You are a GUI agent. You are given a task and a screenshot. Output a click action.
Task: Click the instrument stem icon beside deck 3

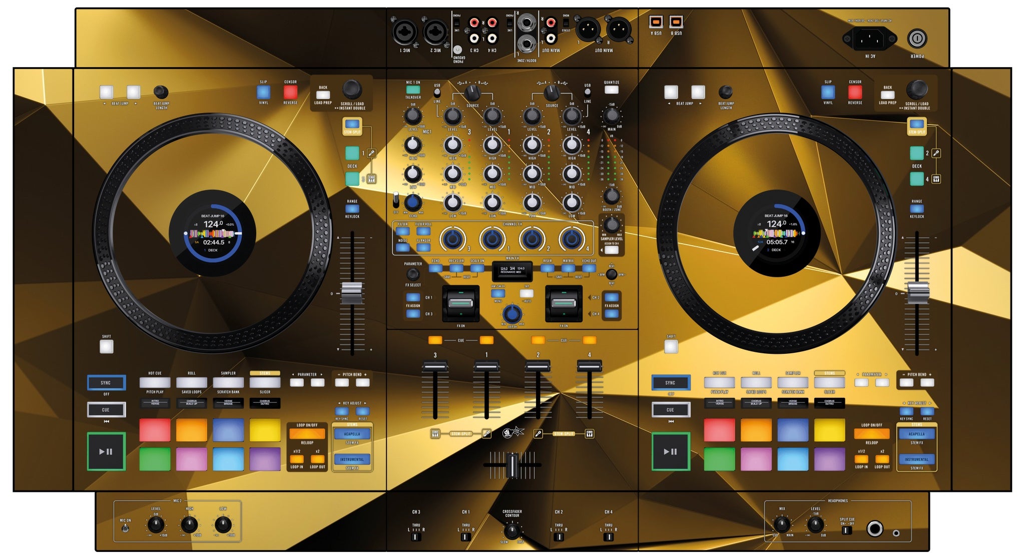coord(371,179)
